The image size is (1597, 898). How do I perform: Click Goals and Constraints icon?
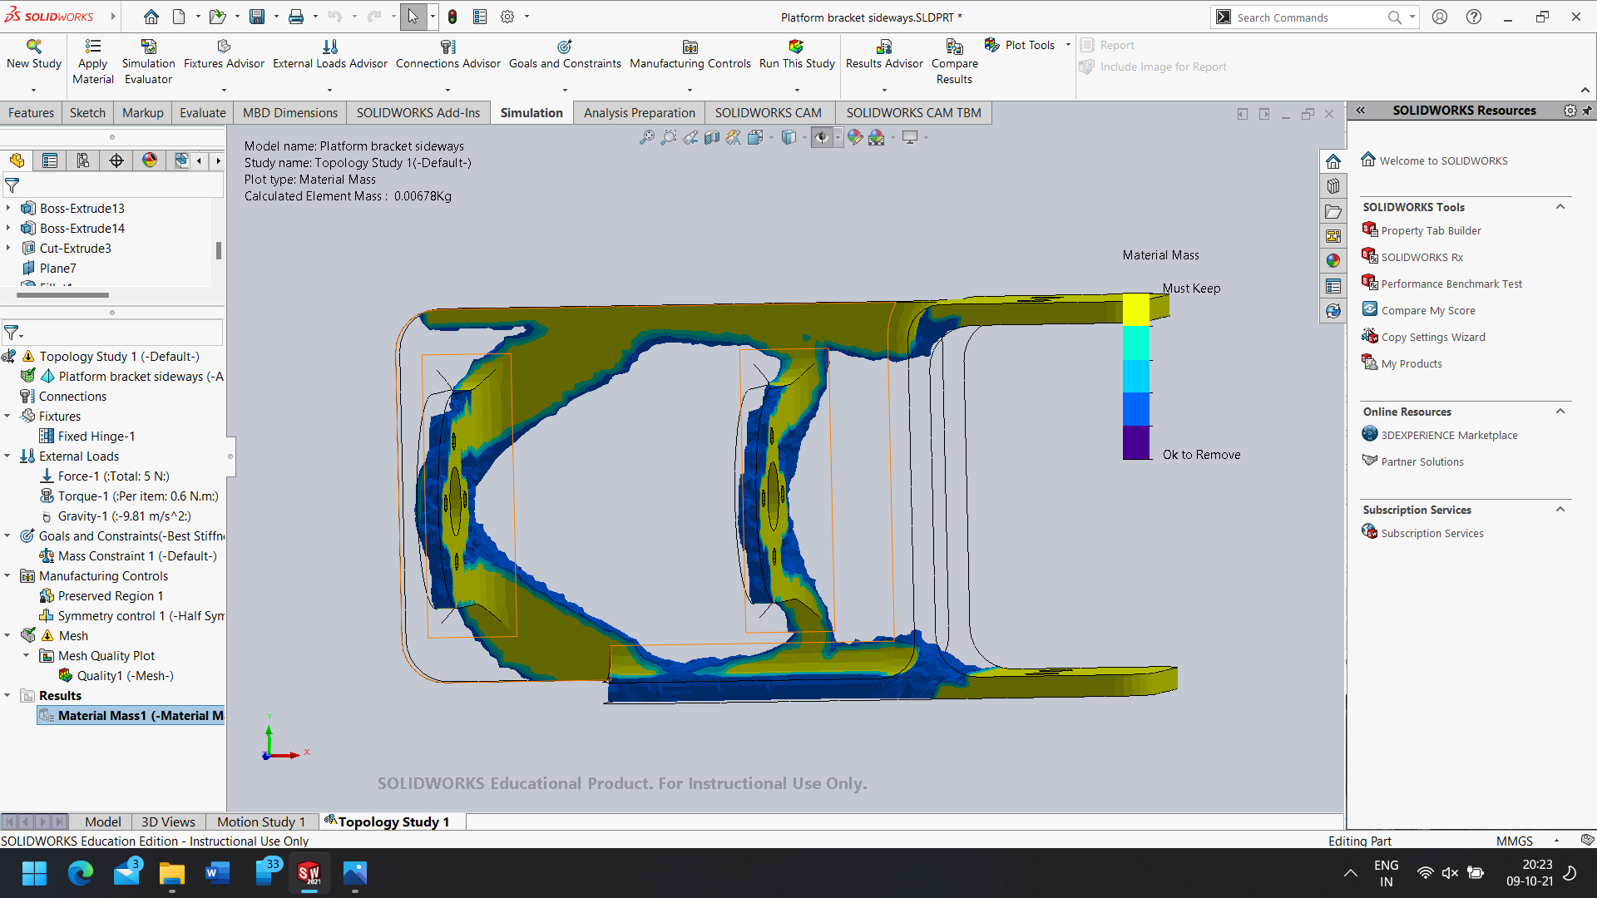click(565, 47)
